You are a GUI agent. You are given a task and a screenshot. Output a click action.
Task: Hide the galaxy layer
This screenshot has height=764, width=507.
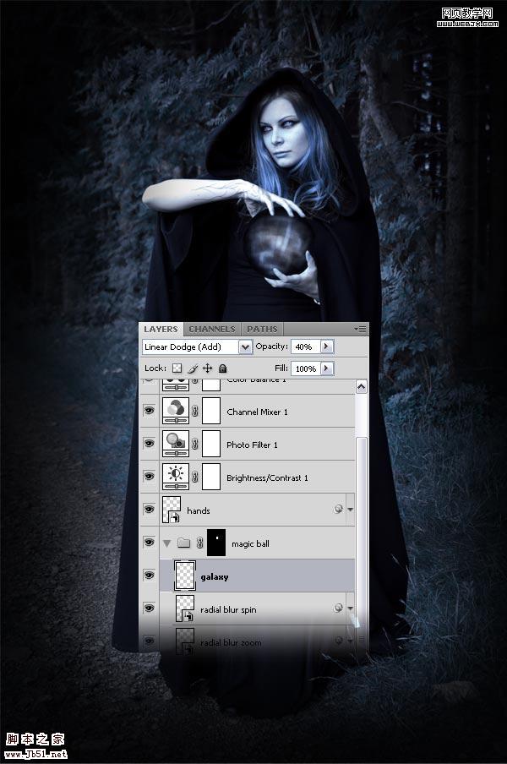point(150,576)
